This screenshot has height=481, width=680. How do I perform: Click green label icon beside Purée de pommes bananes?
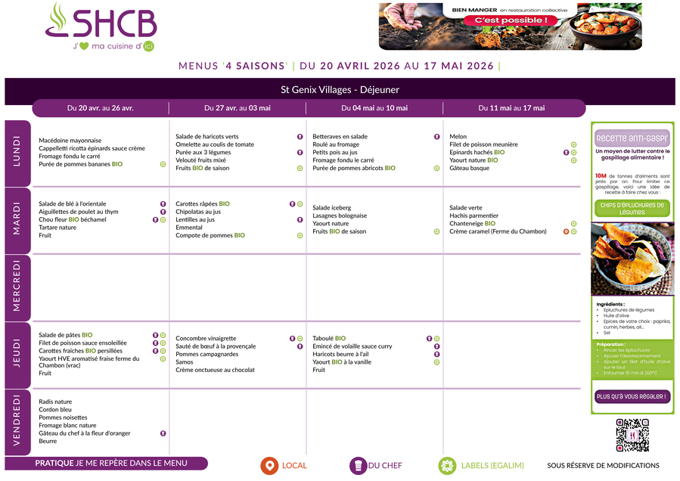tap(163, 164)
